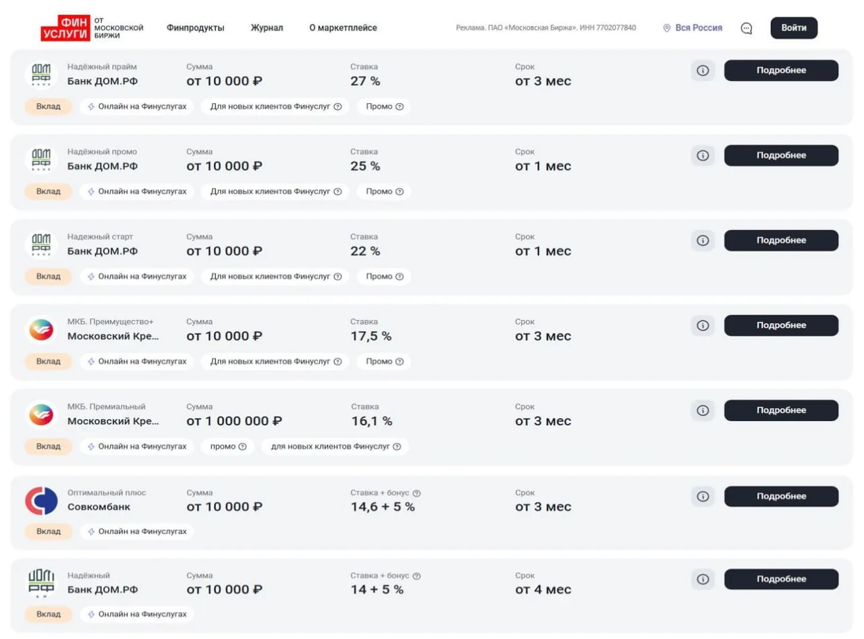The height and width of the screenshot is (639, 864).
Task: Click Вклад tag on Надёжный прайм row
Action: click(x=49, y=107)
